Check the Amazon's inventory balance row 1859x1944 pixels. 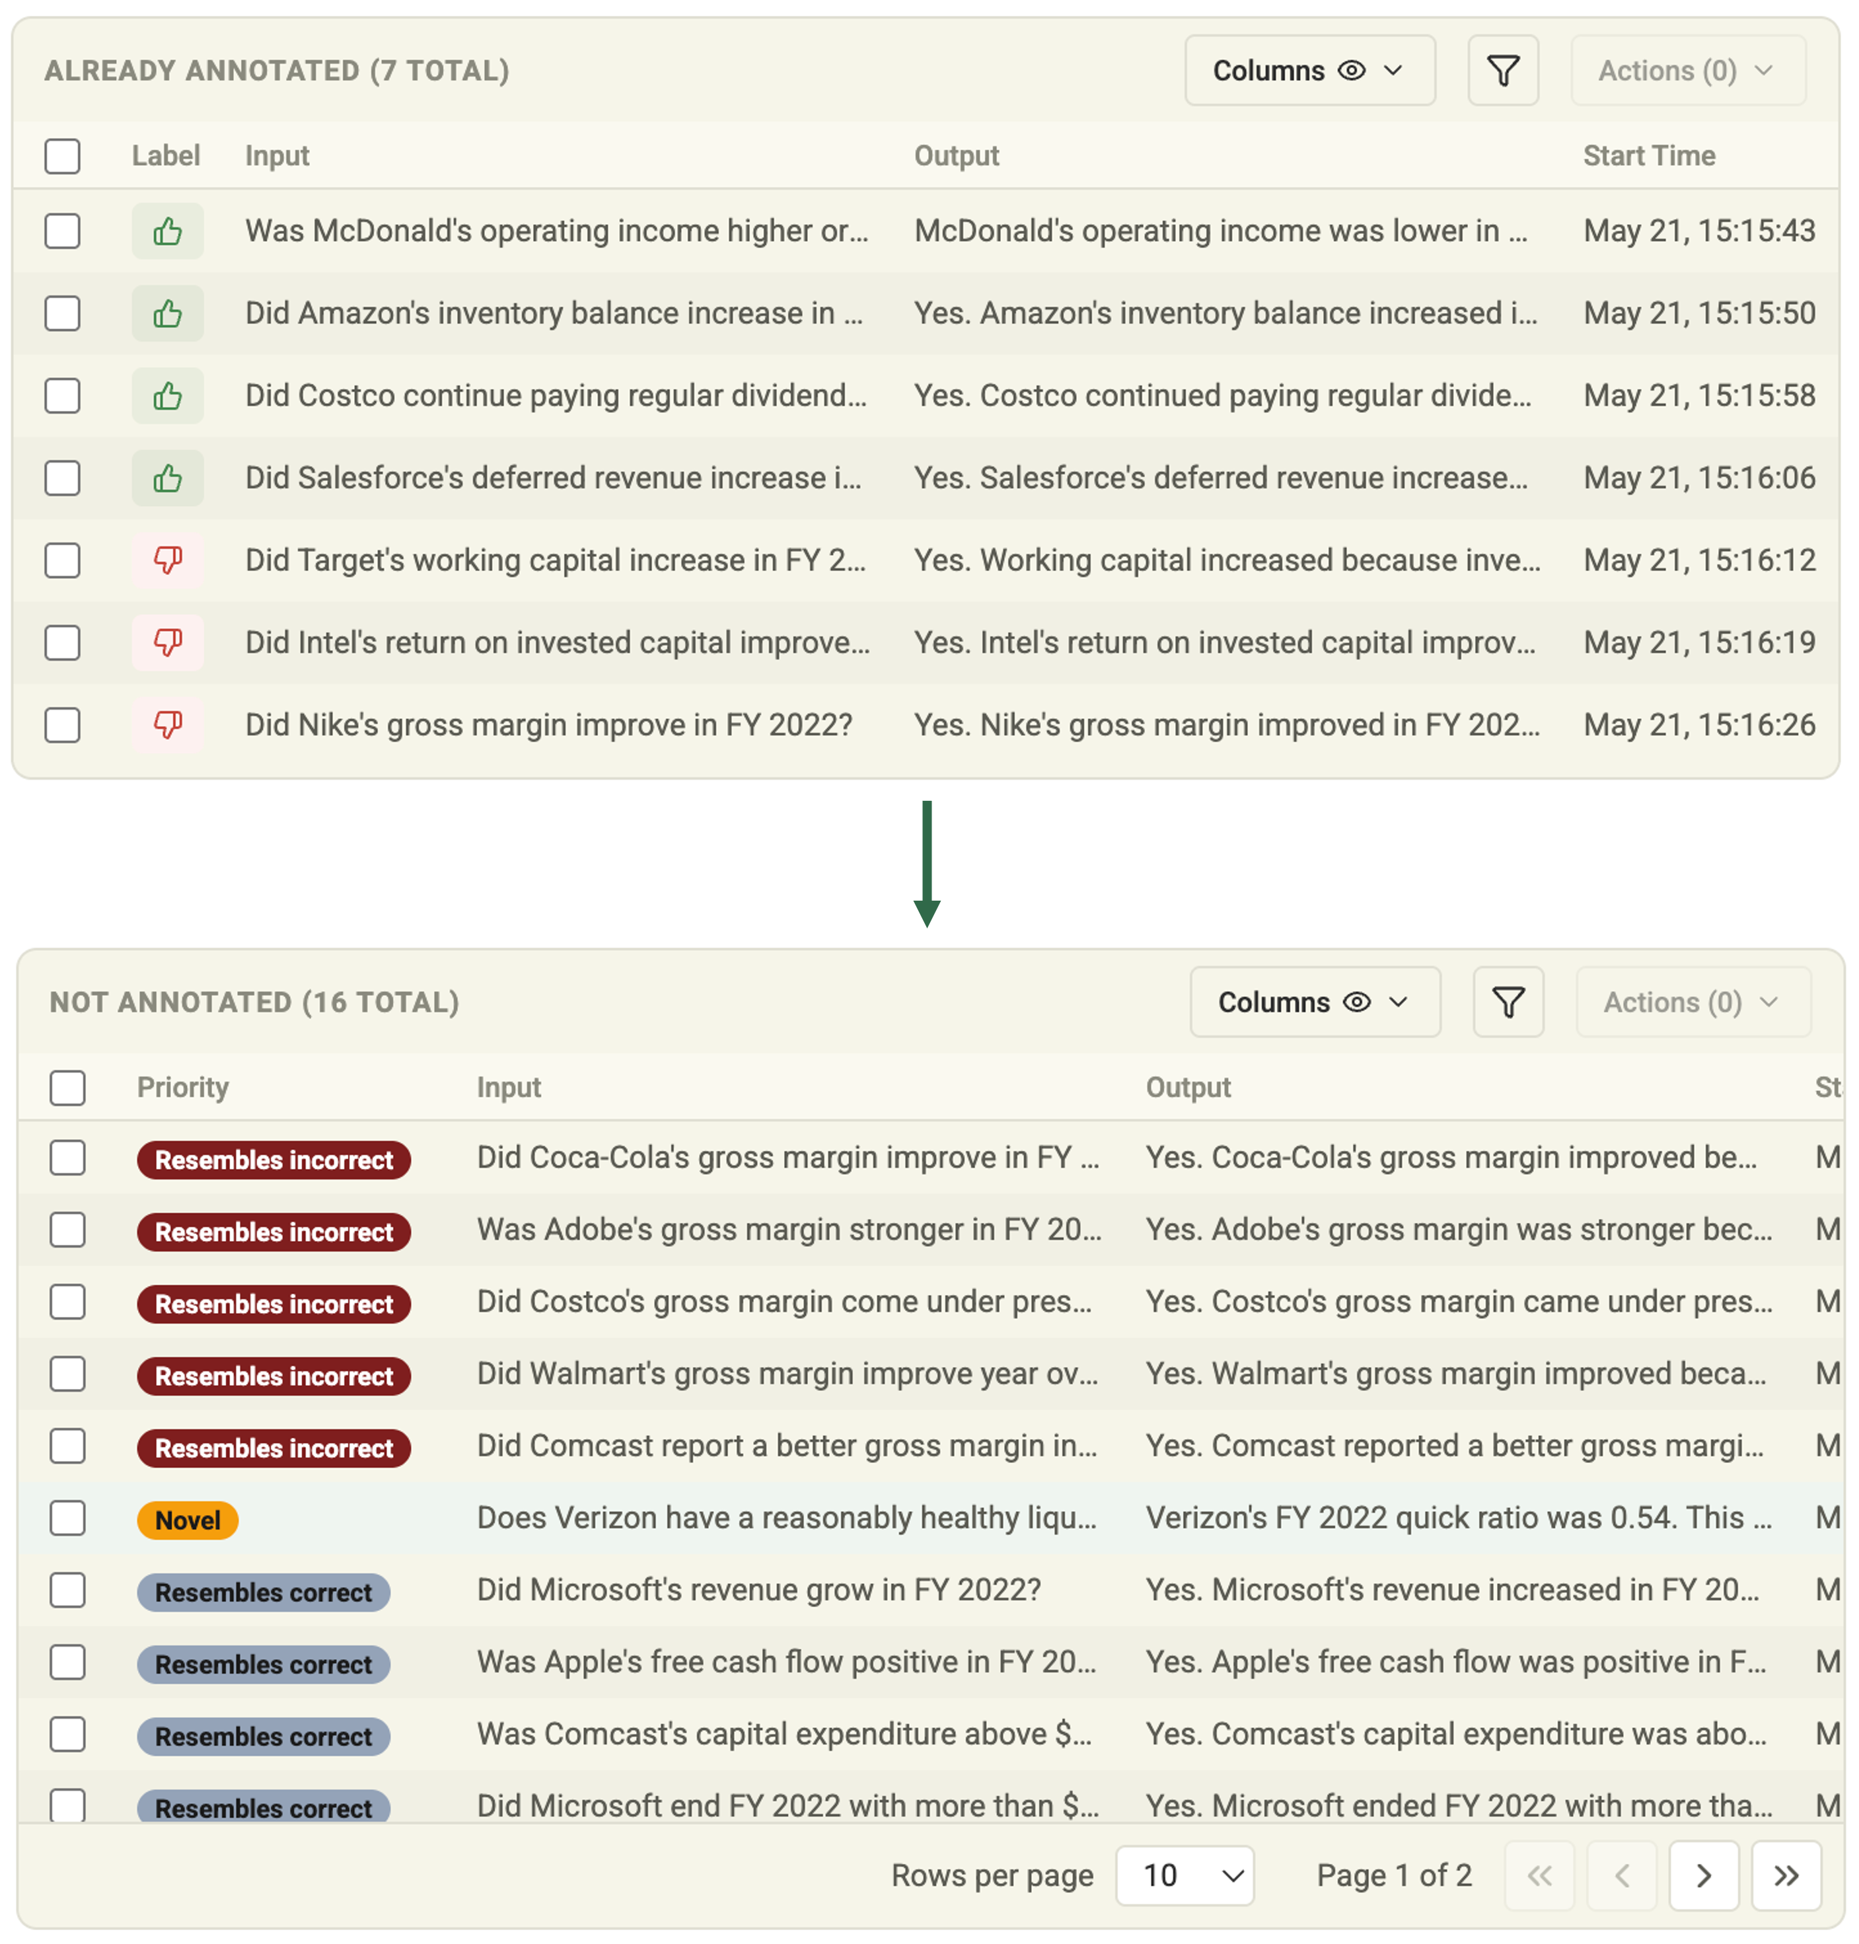point(62,313)
